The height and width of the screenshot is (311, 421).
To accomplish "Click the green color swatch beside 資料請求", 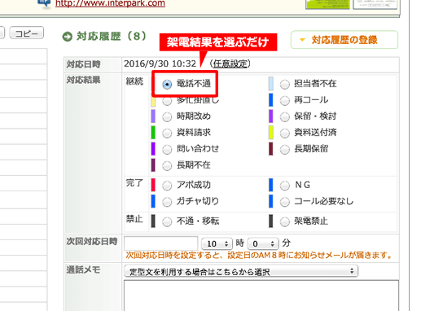I will click(153, 133).
